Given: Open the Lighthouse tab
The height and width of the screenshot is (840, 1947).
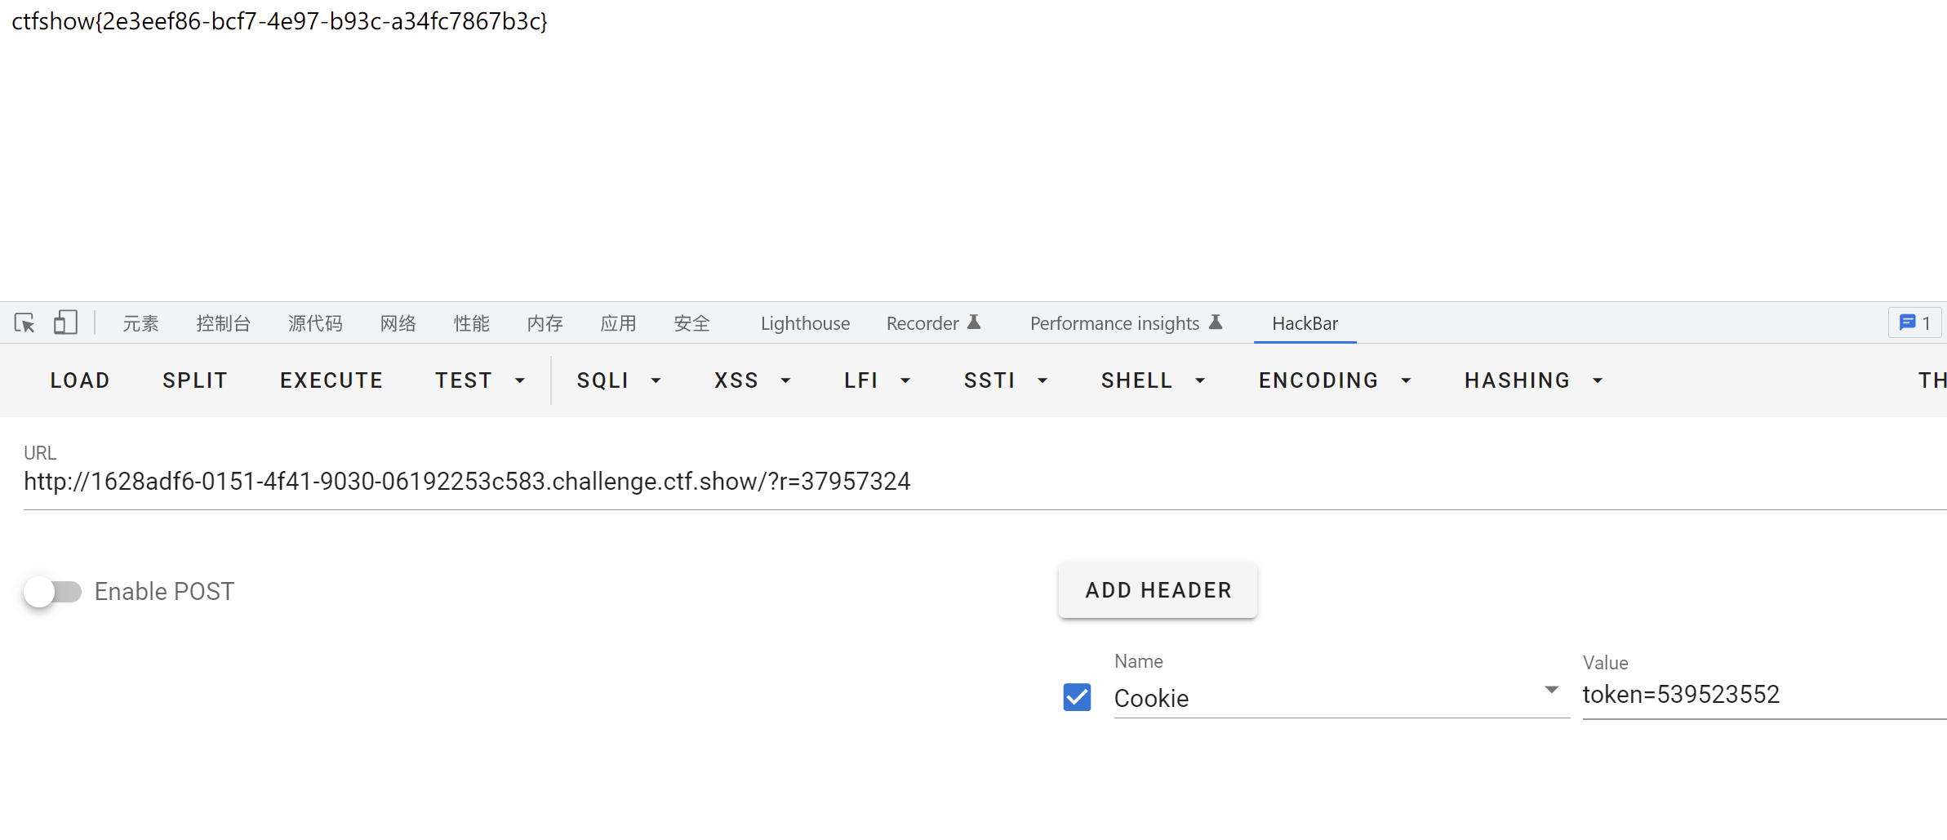Looking at the screenshot, I should [805, 323].
